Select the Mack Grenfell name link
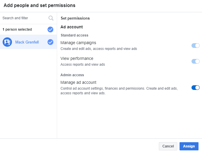The width and height of the screenshot is (202, 153). [27, 42]
